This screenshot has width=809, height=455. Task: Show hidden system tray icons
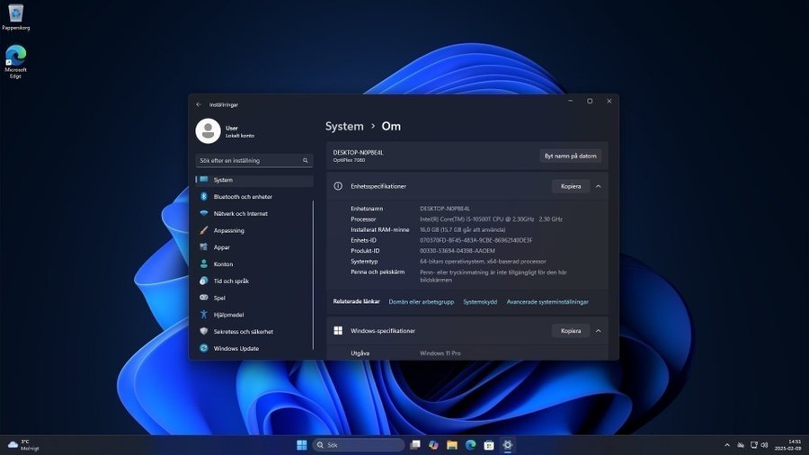(x=727, y=445)
